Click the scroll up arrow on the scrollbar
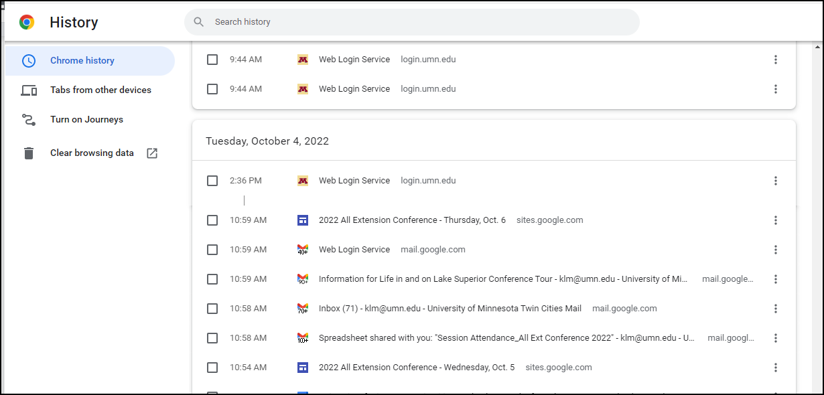 817,48
